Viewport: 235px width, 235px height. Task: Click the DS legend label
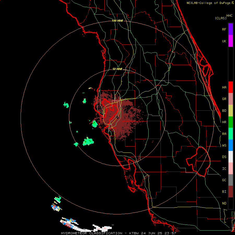[224, 157]
